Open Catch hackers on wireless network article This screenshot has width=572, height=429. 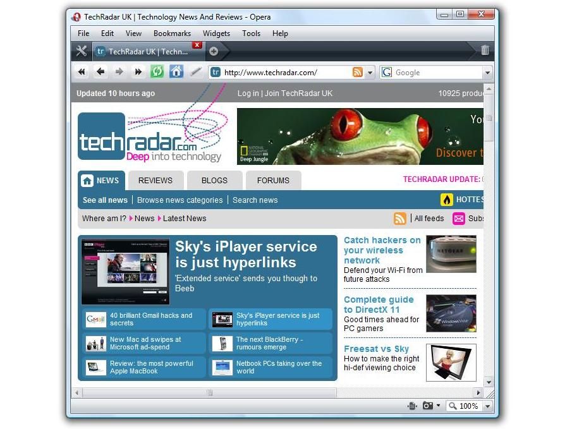pyautogui.click(x=382, y=250)
